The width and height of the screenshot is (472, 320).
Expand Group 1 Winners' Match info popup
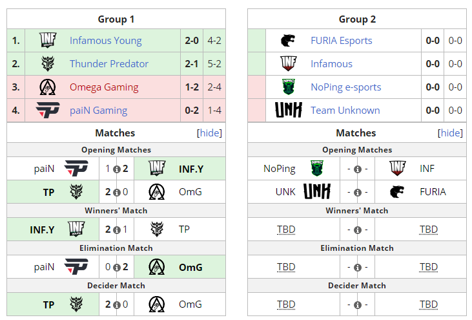[x=116, y=229]
